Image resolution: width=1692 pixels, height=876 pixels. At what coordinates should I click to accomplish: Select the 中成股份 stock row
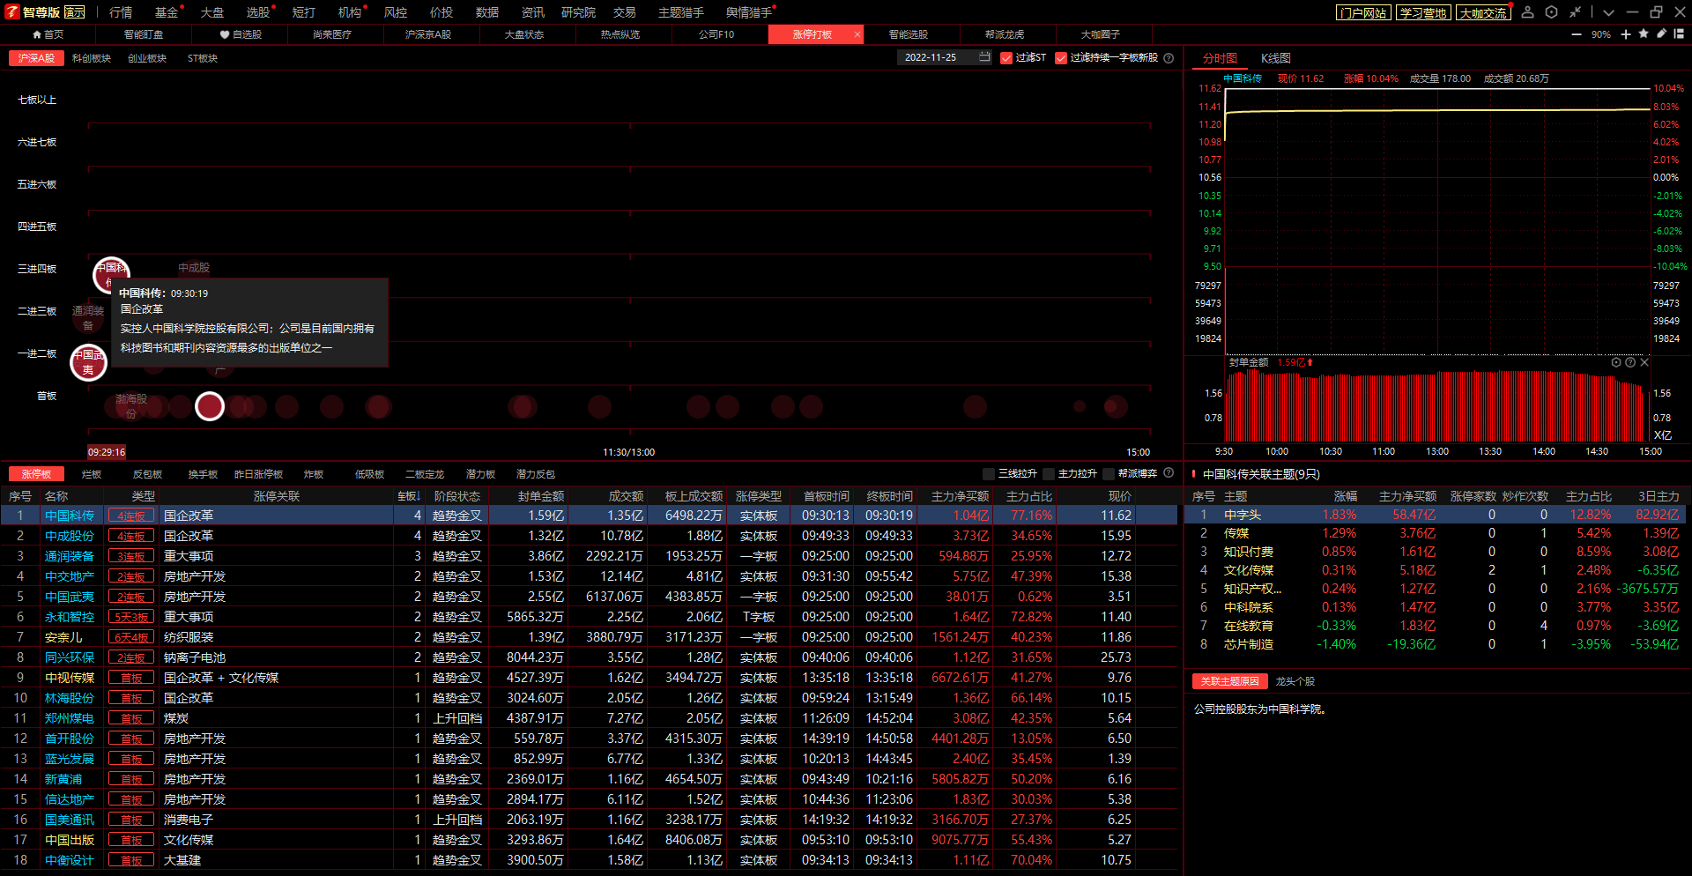tap(589, 536)
